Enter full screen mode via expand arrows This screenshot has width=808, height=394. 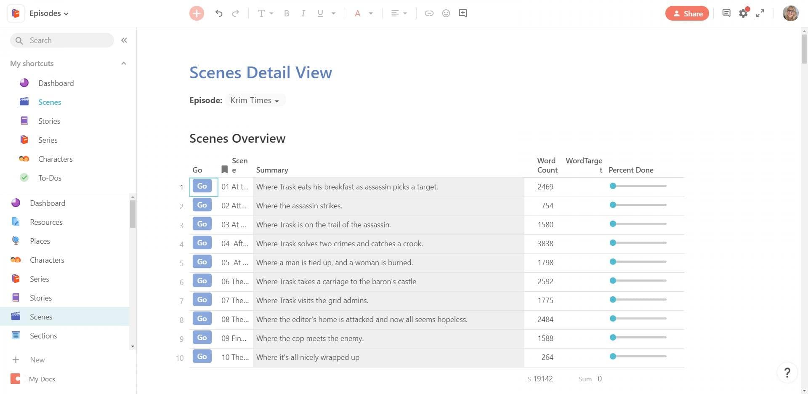760,13
